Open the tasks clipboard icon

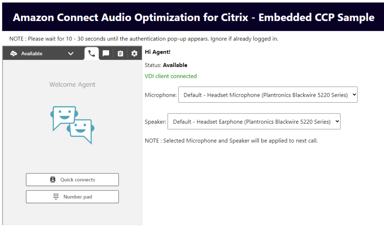(120, 53)
